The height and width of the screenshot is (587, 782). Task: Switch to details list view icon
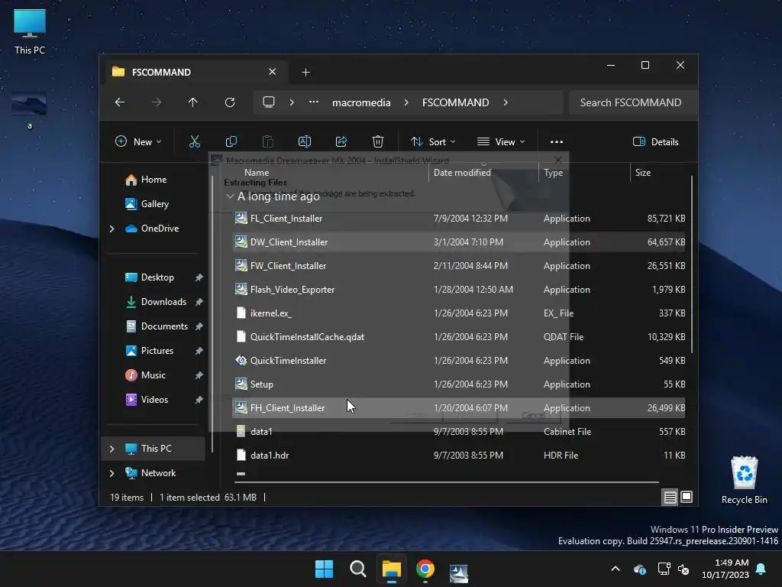coord(671,497)
